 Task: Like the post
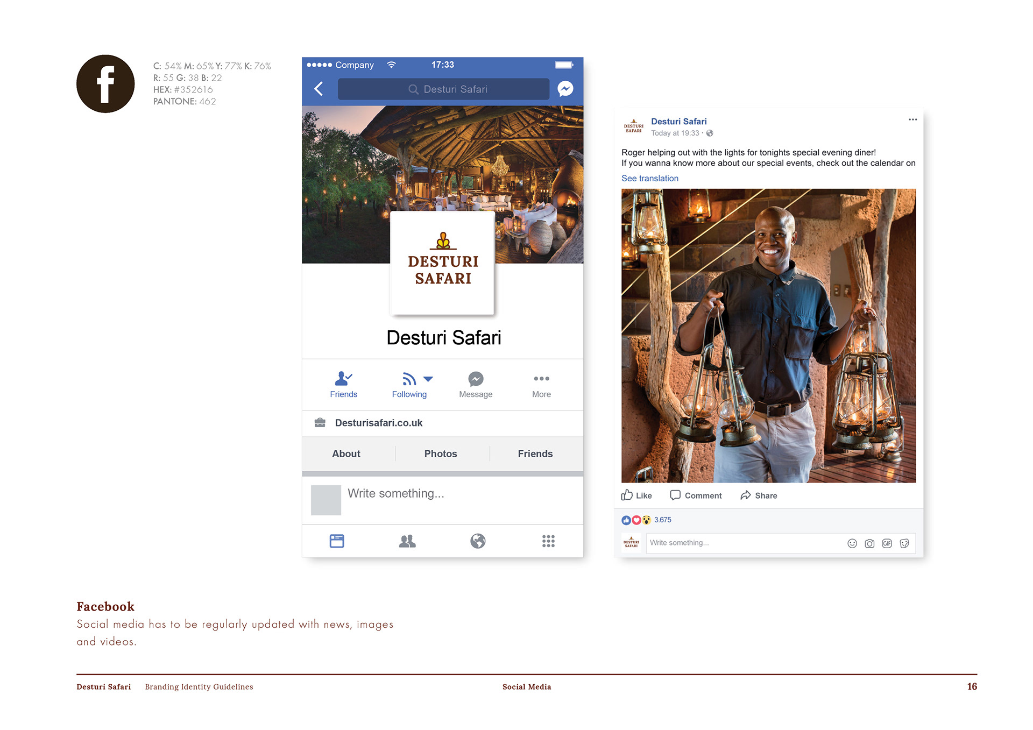(636, 495)
